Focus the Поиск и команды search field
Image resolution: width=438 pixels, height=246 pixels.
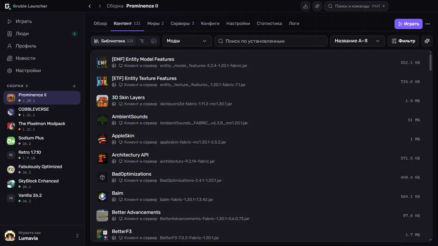[356, 6]
